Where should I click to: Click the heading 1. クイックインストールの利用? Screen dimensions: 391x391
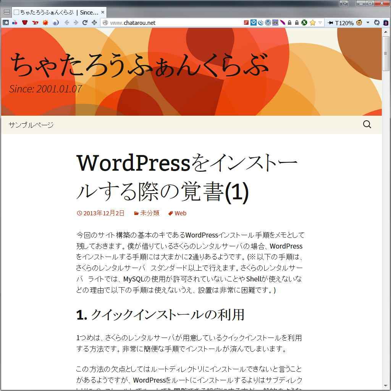coord(160,315)
